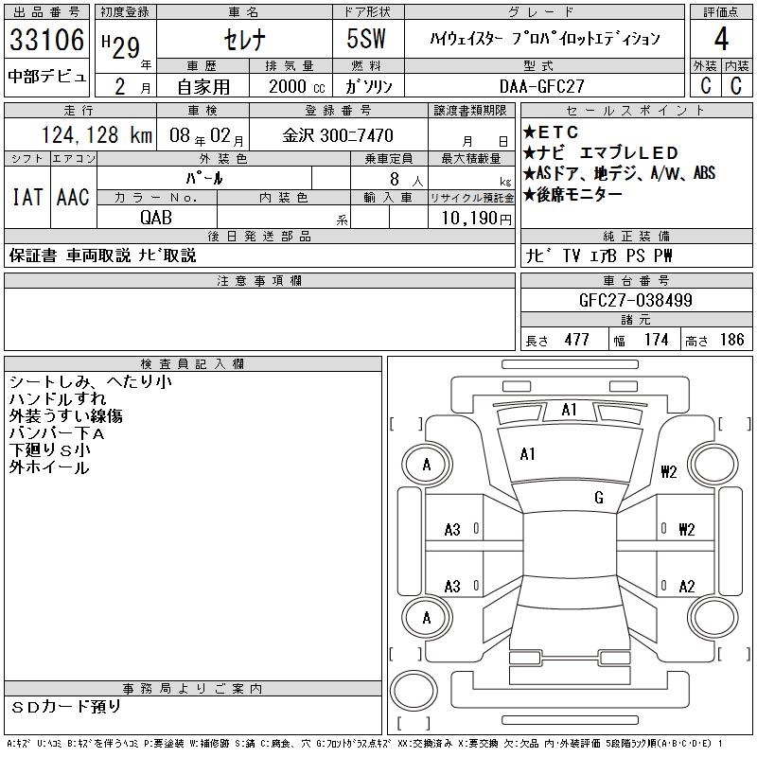The height and width of the screenshot is (757, 757).
Task: Click the 注意事項欄 header
Action: tap(259, 280)
